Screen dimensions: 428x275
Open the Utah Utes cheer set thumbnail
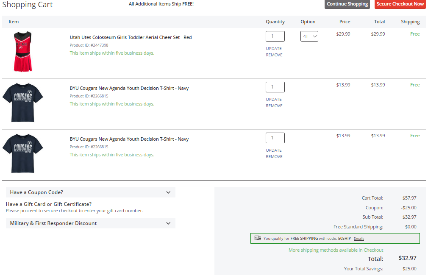[22, 52]
